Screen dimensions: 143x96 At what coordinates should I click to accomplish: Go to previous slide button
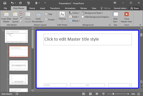(x=141, y=85)
